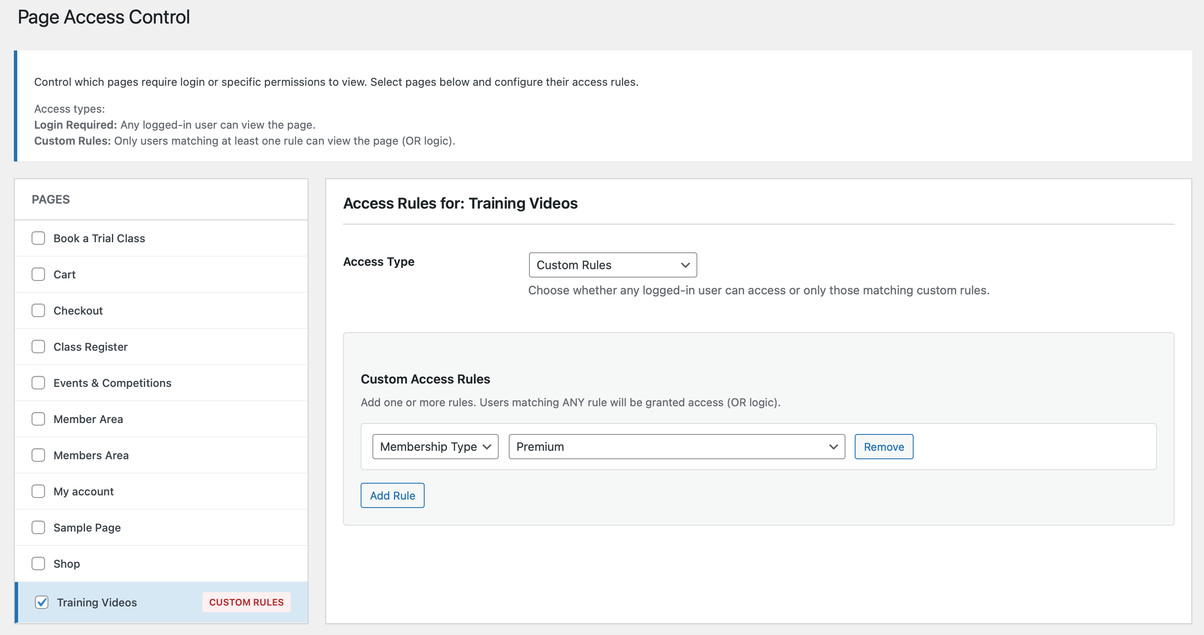
Task: Enable the Shop page checkbox
Action: click(38, 564)
